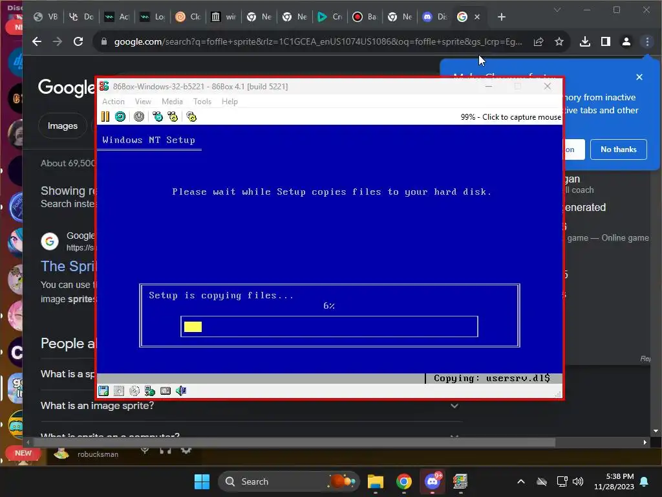Screen dimensions: 662x497
Task: Click the horizontal scrollbar in Chrome
Action: click(294, 443)
